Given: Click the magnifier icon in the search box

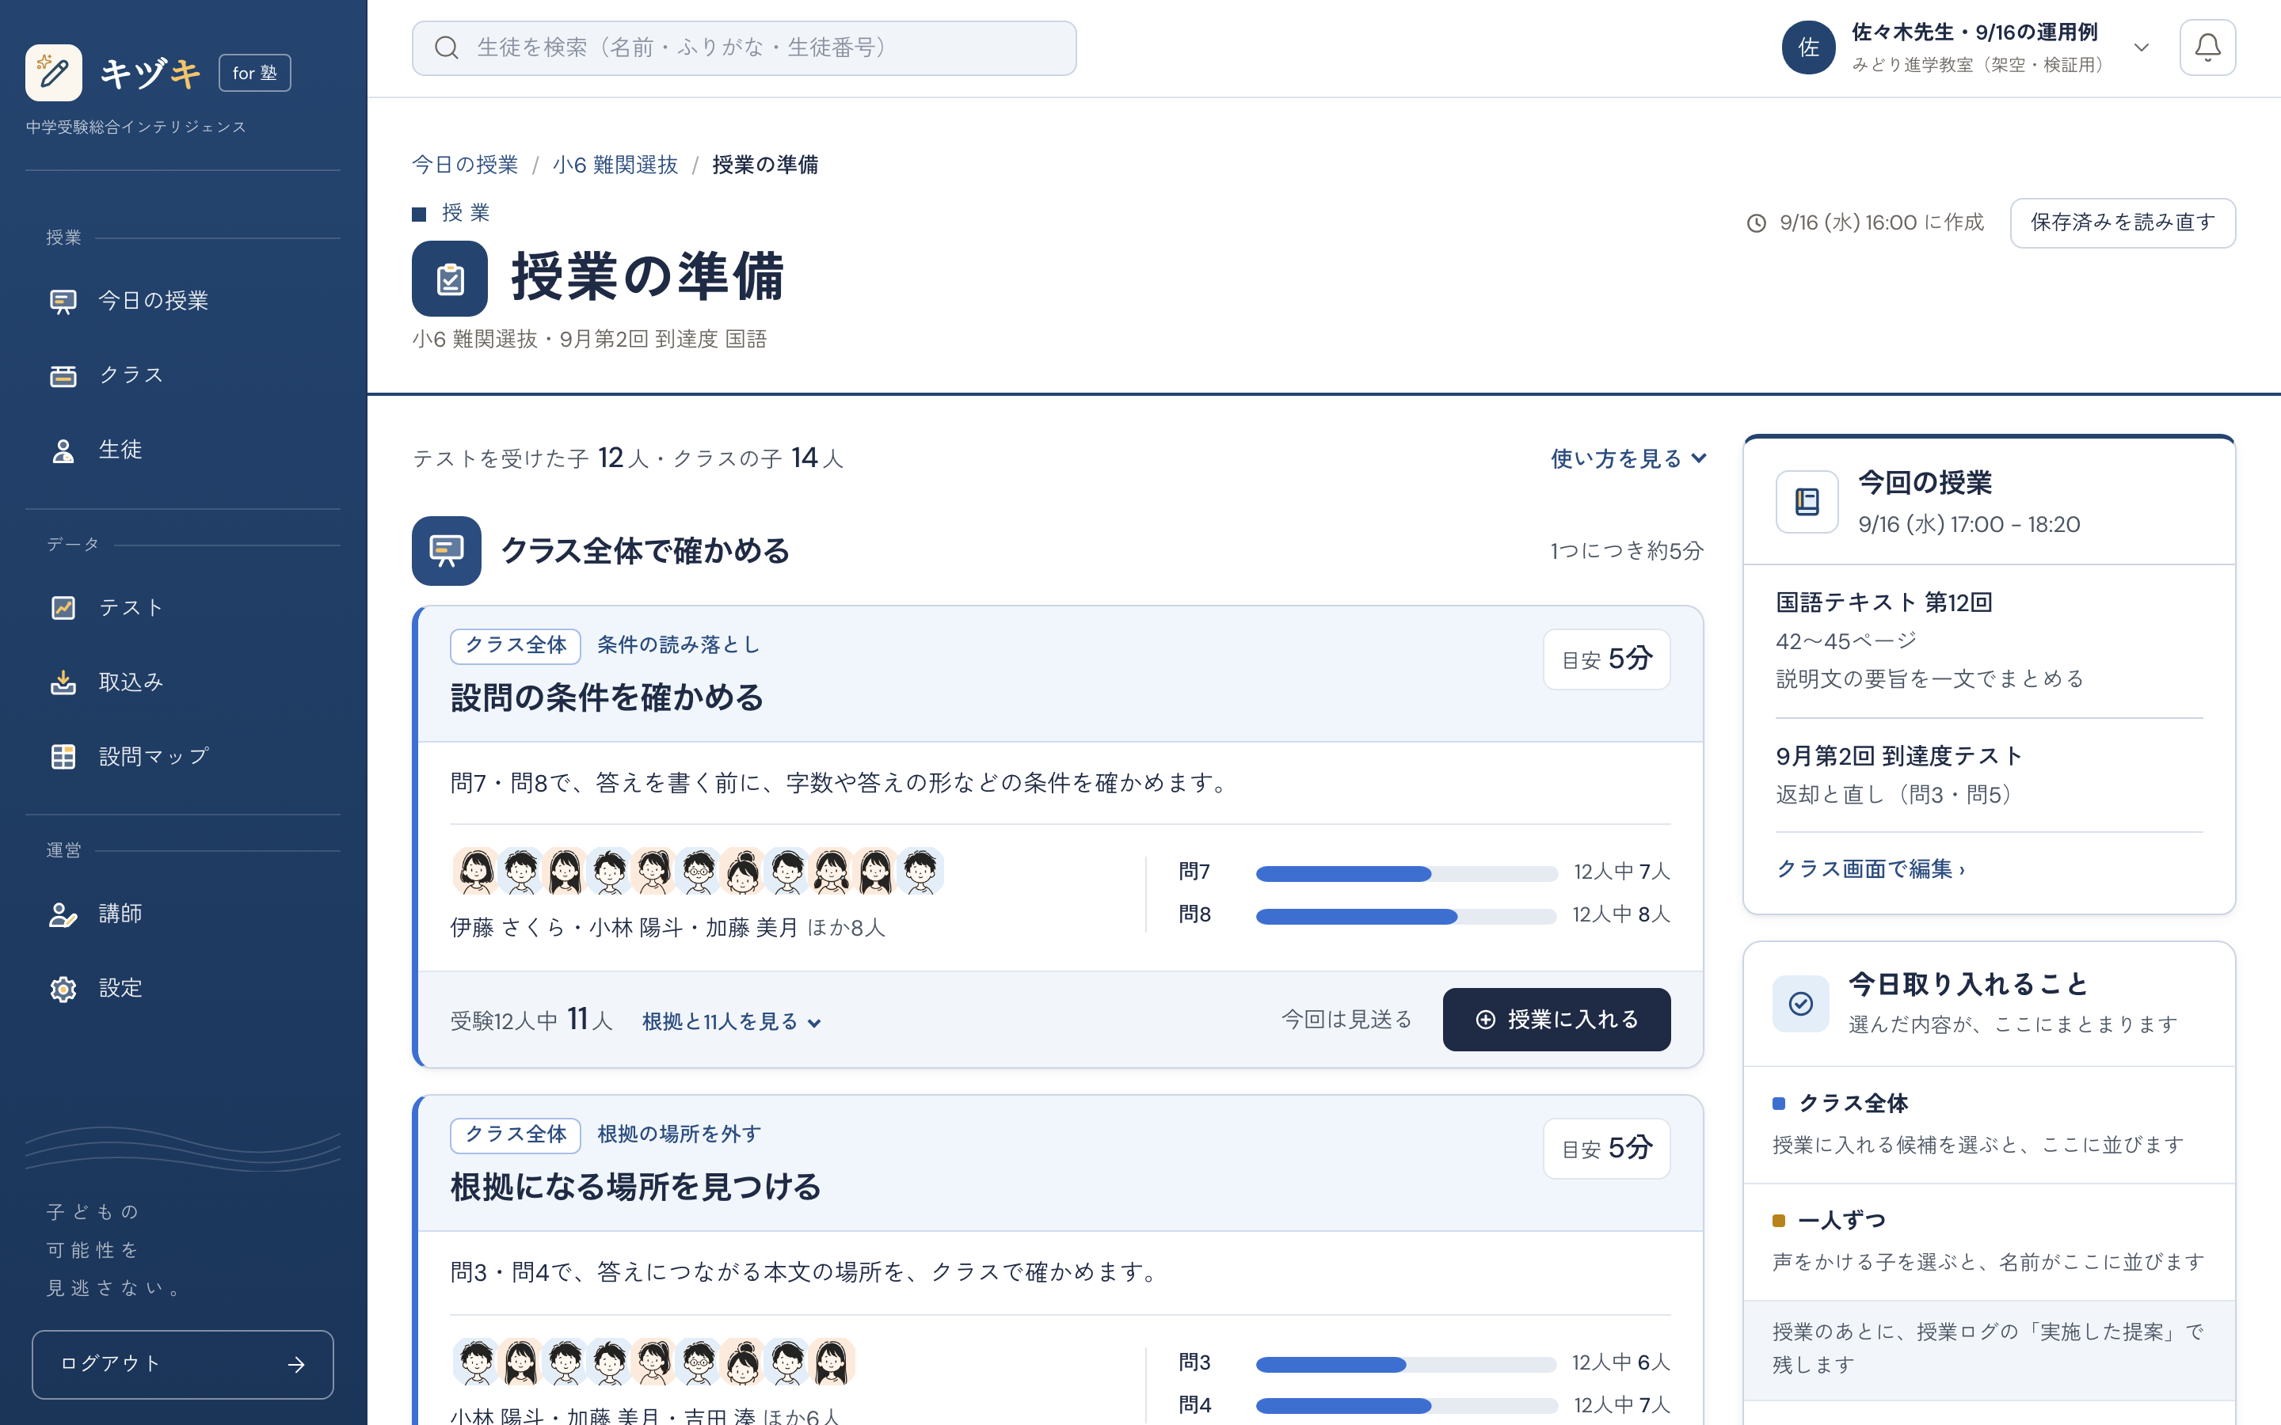Looking at the screenshot, I should click(447, 48).
